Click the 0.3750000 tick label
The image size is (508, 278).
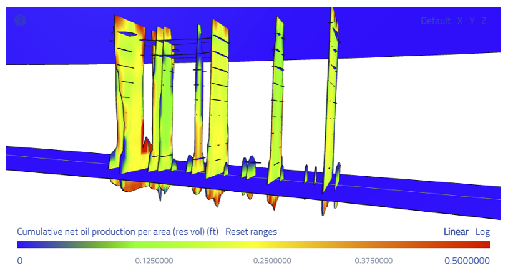point(374,261)
